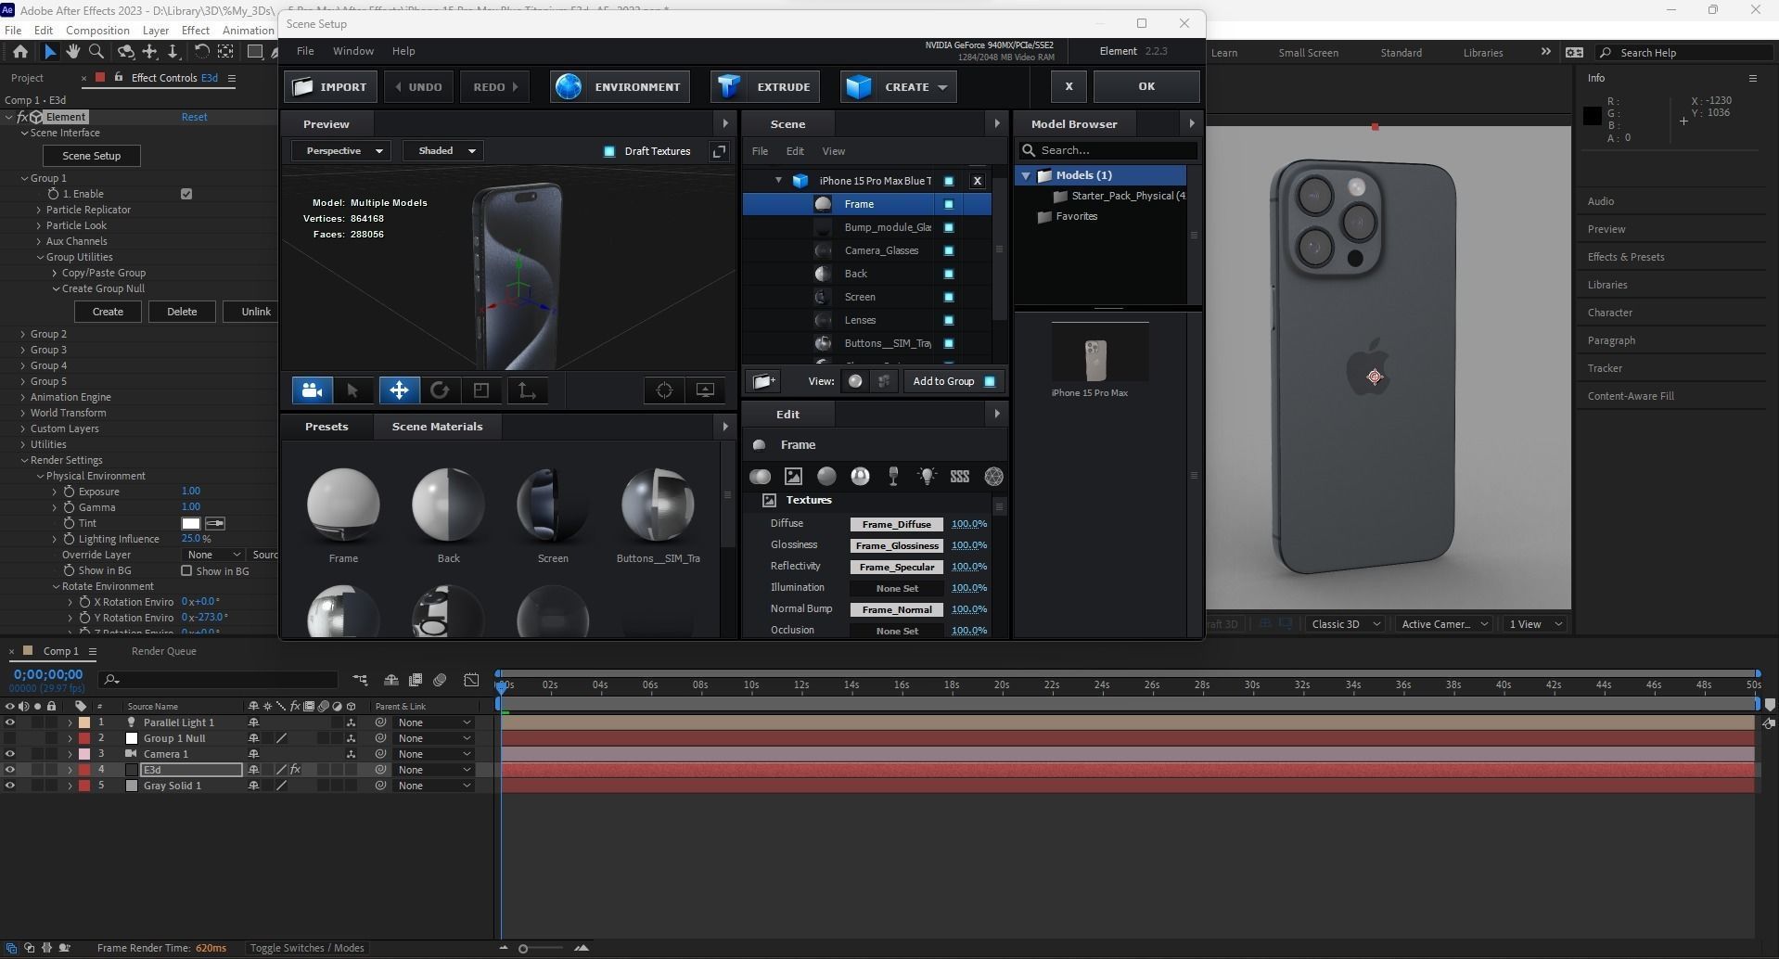Select the camera navigation tool in Preview
Screen dimensions: 1779x959
pyautogui.click(x=313, y=390)
